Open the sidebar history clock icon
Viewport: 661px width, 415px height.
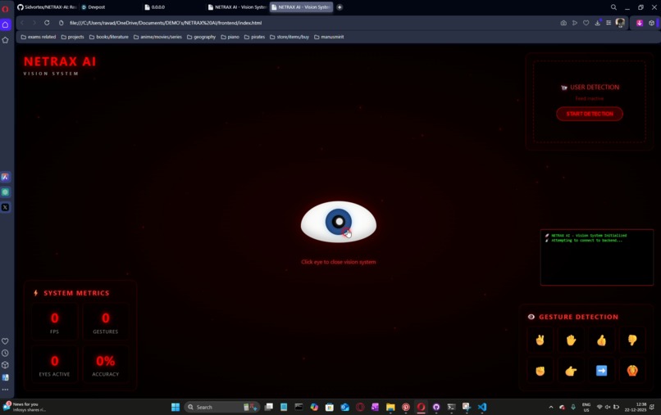(x=5, y=353)
